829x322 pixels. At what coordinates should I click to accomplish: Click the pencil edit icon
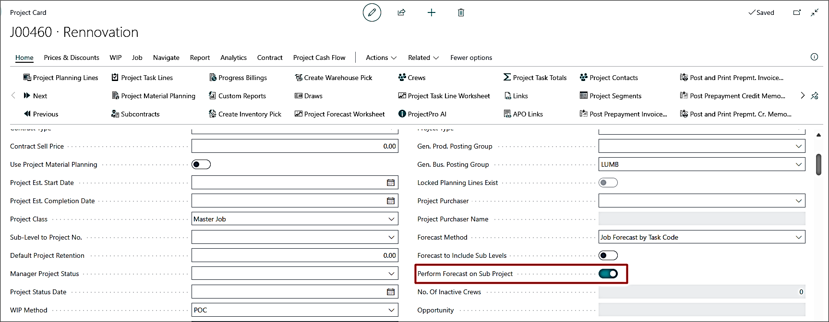372,12
